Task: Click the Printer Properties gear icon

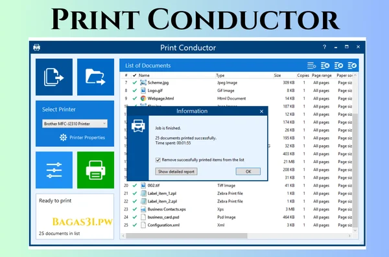Action: coord(64,137)
